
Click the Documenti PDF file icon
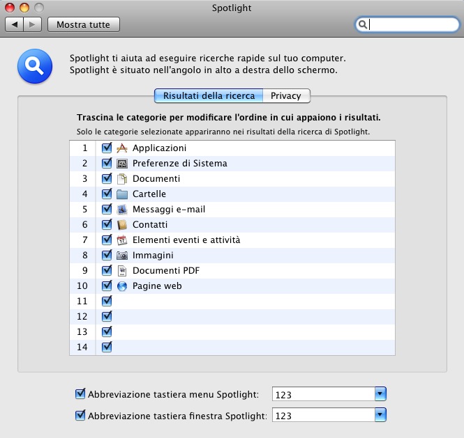pos(121,271)
